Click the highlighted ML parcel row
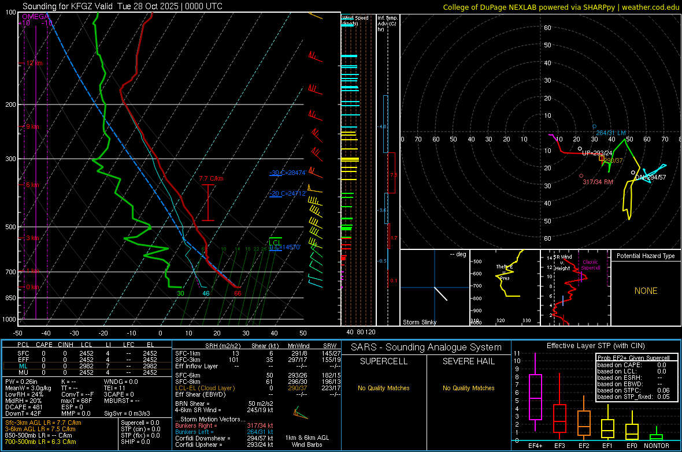 [x=87, y=366]
